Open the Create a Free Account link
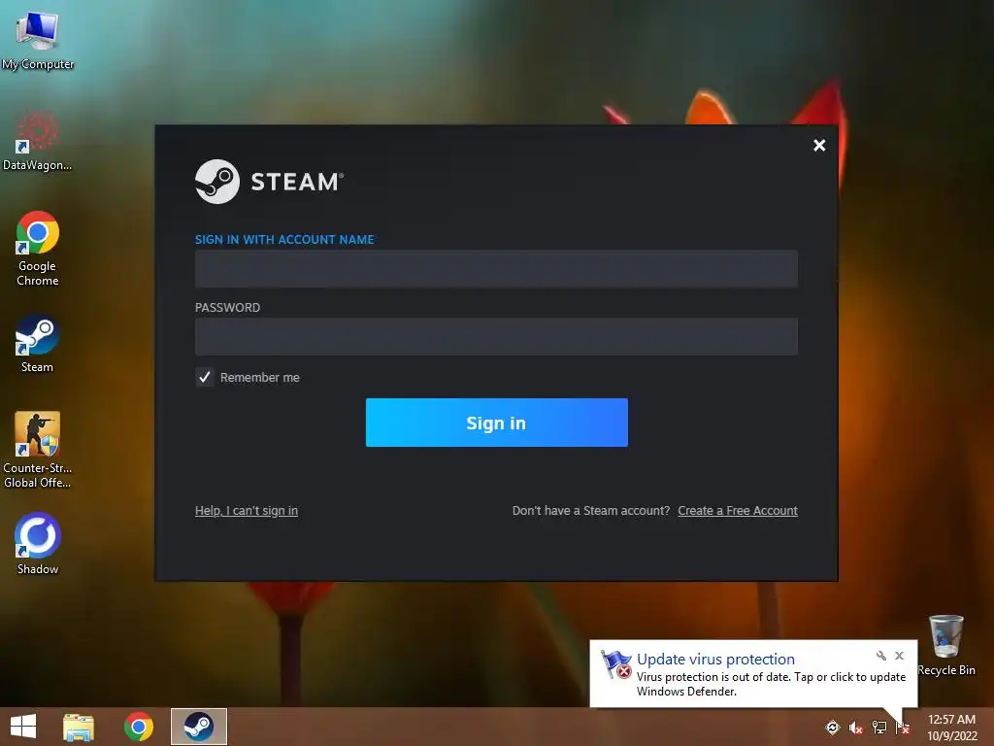This screenshot has height=746, width=994. 738,511
